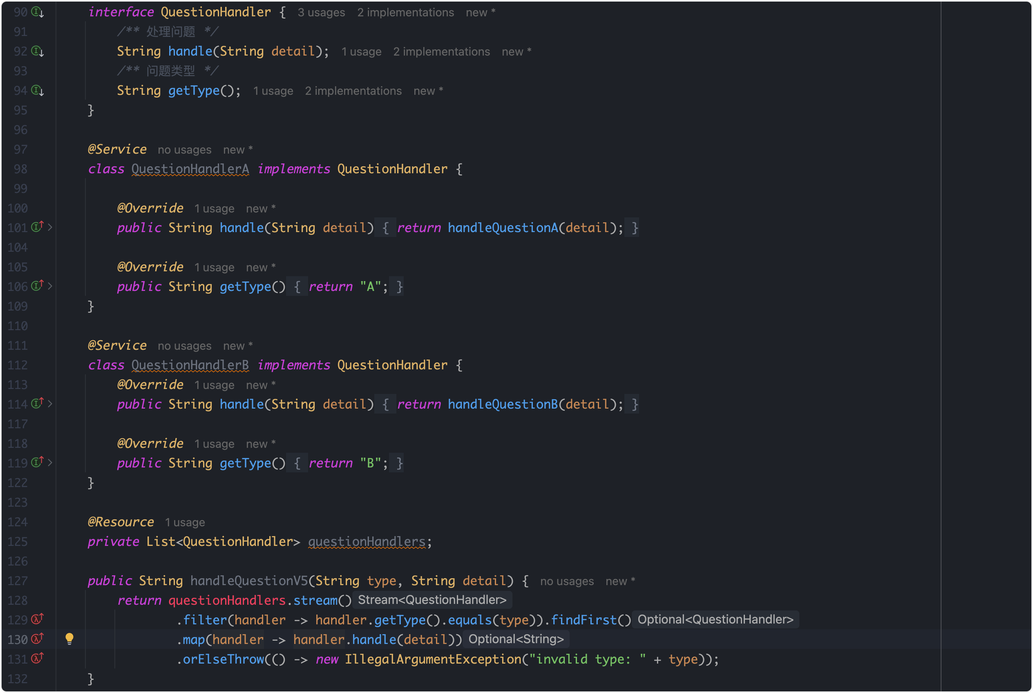
Task: Click method name handleQuestionV5
Action: pyautogui.click(x=249, y=581)
